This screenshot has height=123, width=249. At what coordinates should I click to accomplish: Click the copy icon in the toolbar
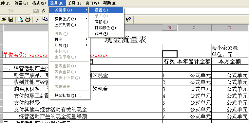[45, 19]
